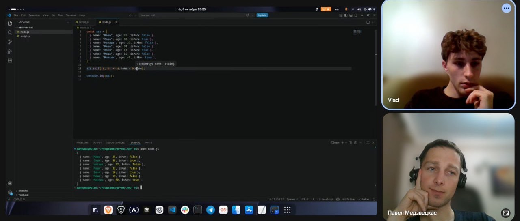The width and height of the screenshot is (520, 221).
Task: Open the Selection menu
Action: 34,15
